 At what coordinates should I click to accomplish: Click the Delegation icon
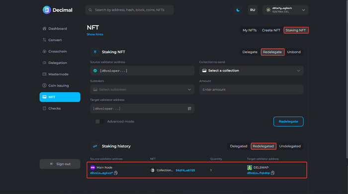point(44,63)
